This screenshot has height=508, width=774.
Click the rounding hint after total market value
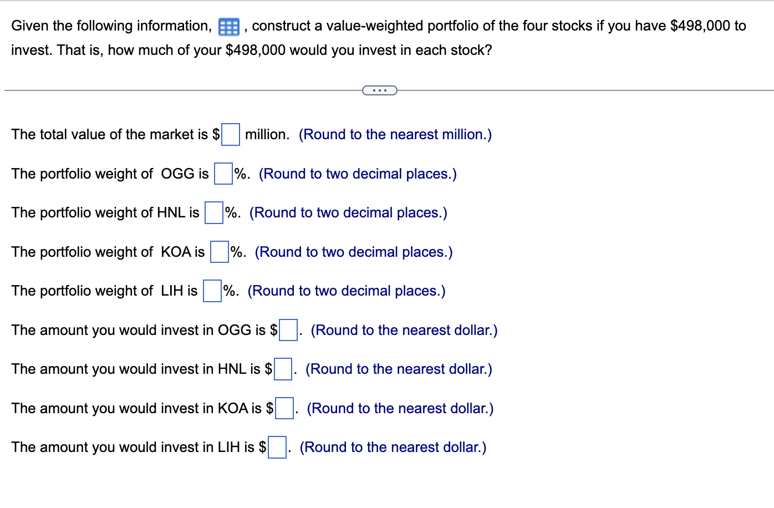[395, 134]
